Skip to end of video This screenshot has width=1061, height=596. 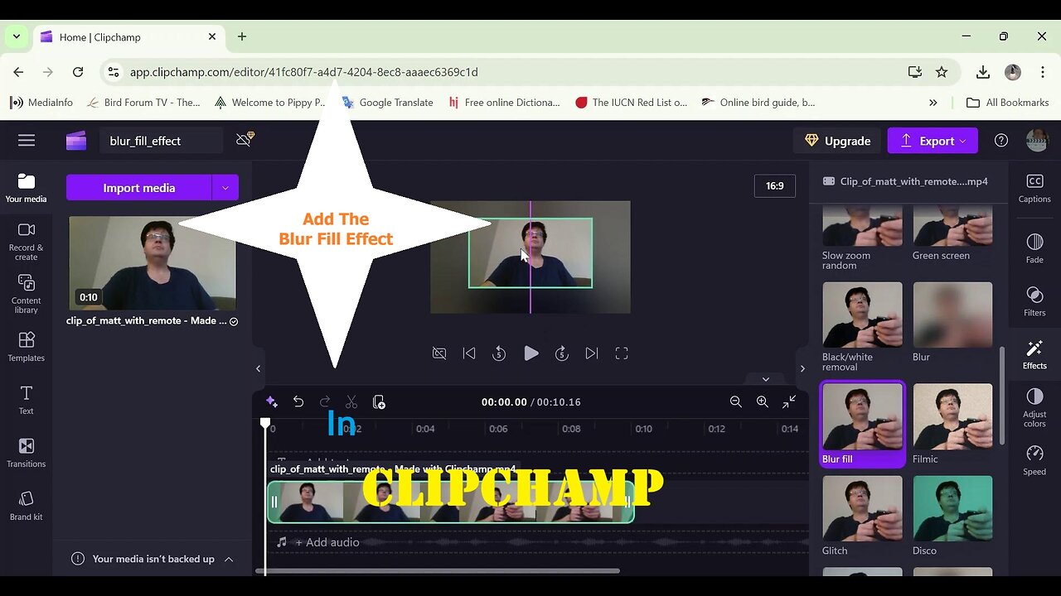(592, 353)
